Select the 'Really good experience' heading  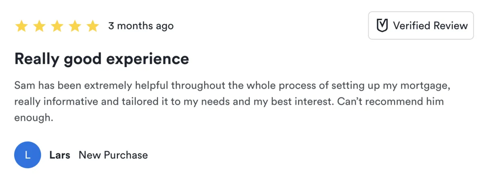coord(101,59)
